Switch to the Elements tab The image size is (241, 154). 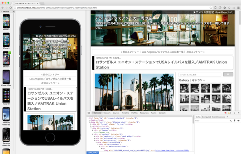[x=97, y=113]
